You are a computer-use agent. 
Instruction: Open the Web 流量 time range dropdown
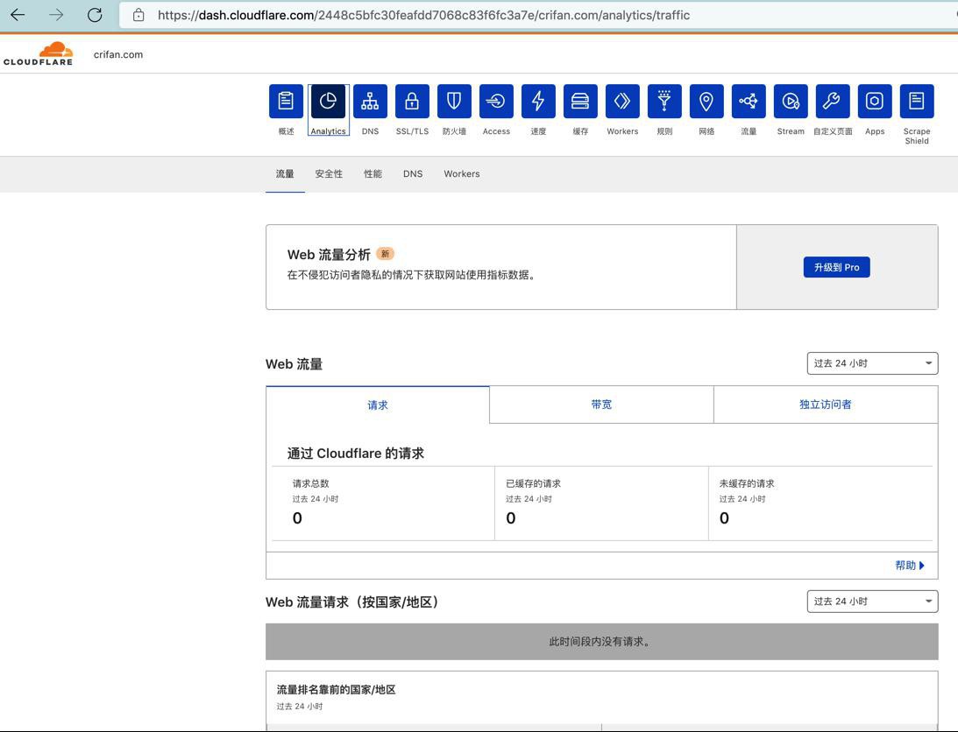point(872,363)
